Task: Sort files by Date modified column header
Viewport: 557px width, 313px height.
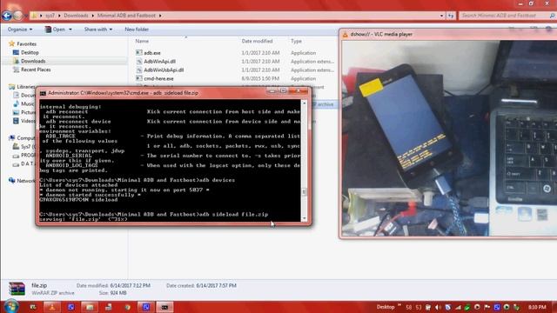Action: click(258, 41)
